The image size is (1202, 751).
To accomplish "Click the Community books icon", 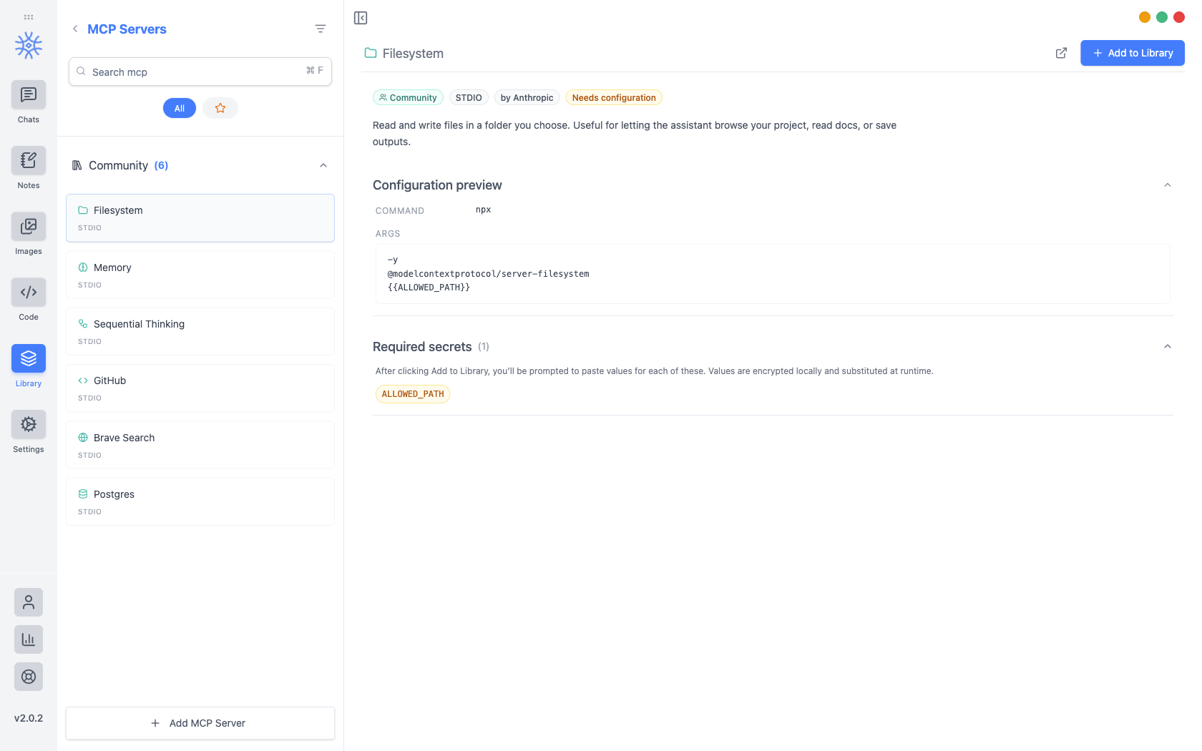I will [x=77, y=165].
